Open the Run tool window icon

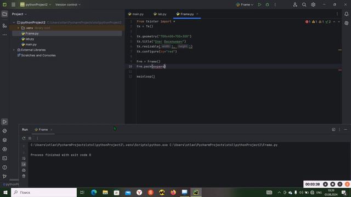point(4,121)
